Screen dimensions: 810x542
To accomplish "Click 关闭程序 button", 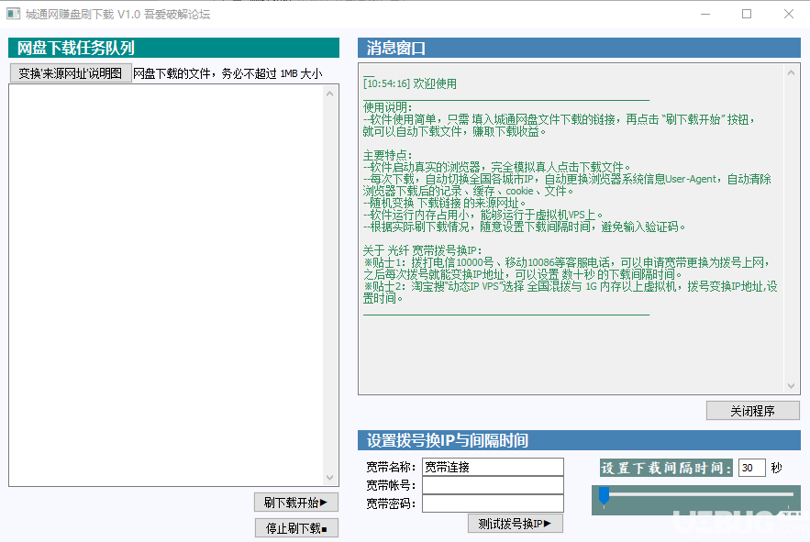I will click(x=752, y=411).
